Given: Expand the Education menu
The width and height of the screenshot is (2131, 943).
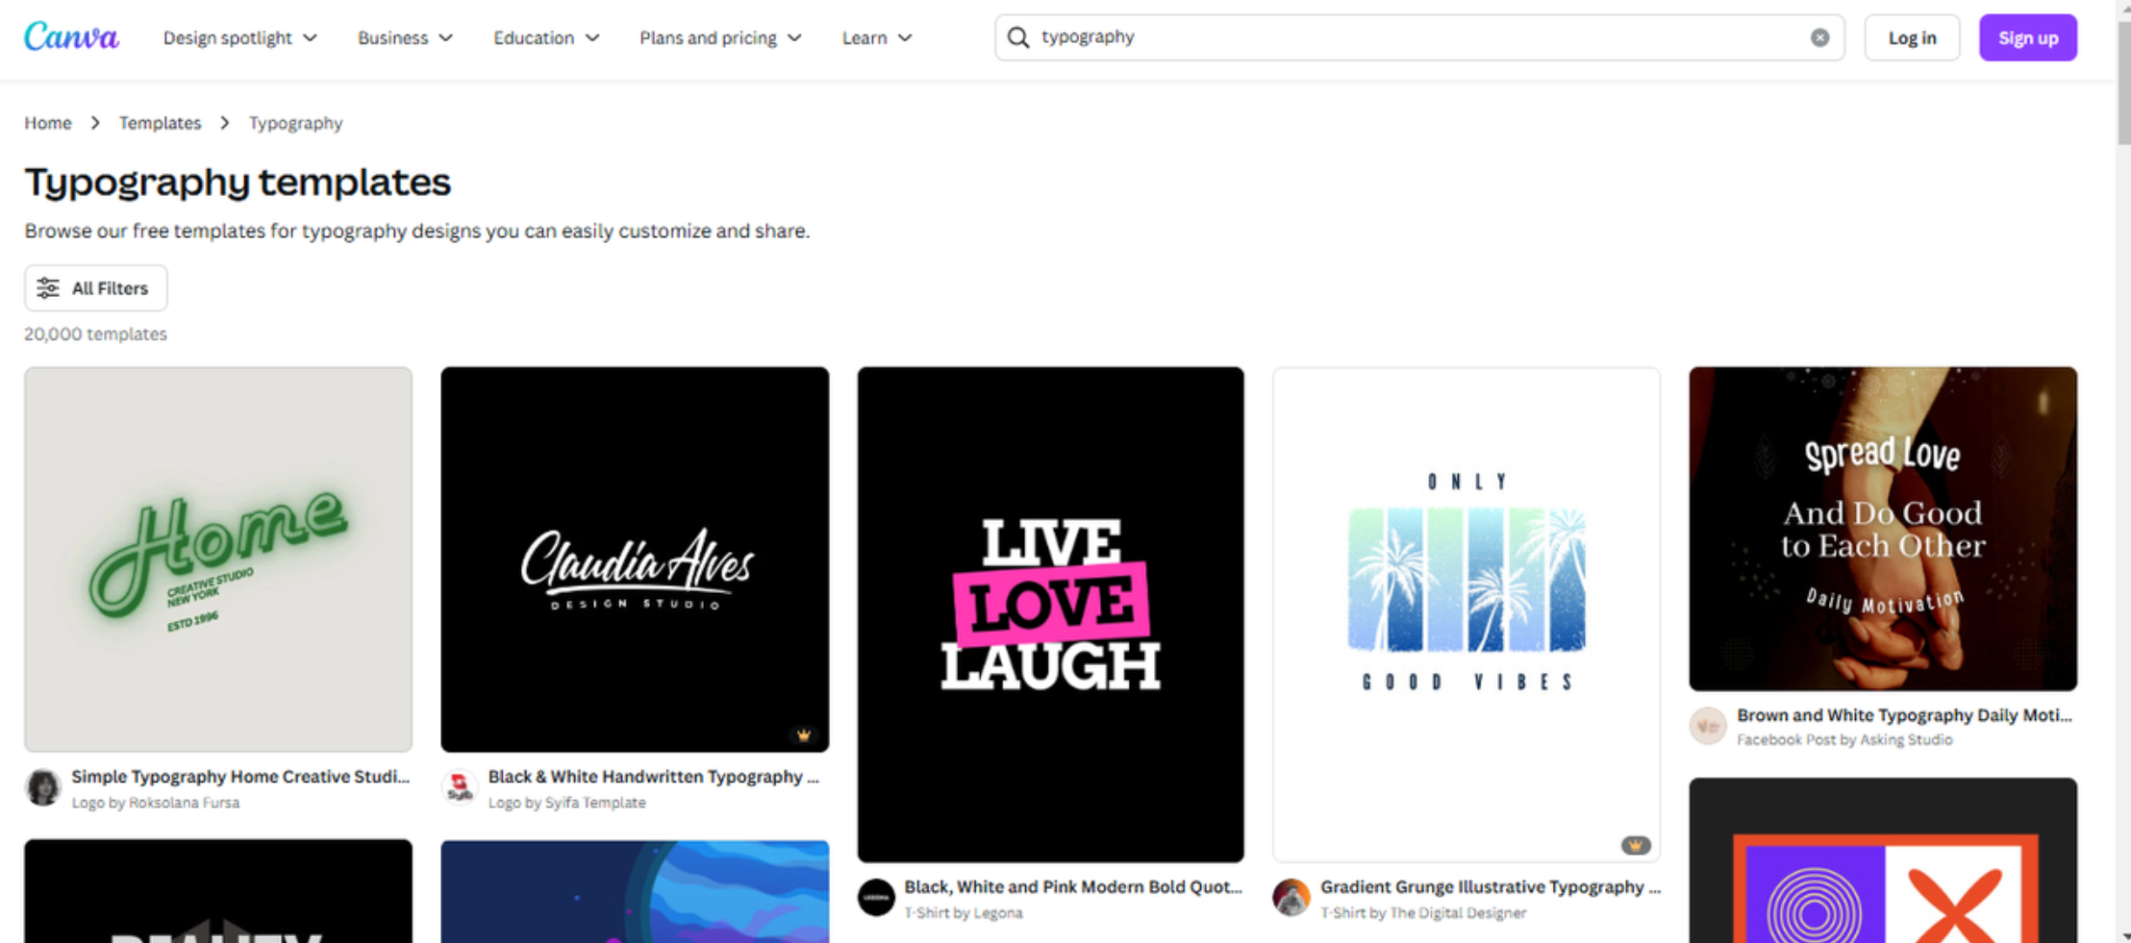Looking at the screenshot, I should 546,37.
